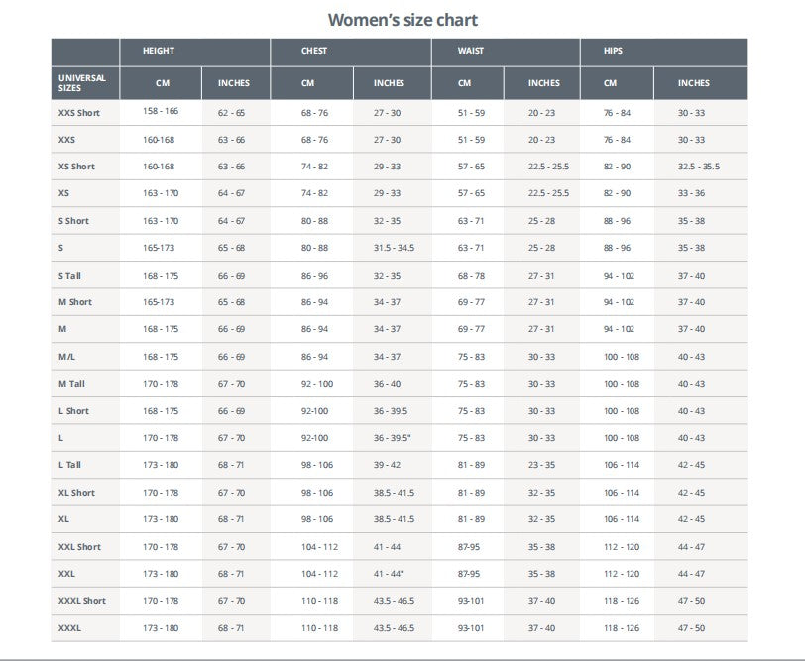Click the WAIST column group header
The image size is (805, 672).
click(x=471, y=51)
